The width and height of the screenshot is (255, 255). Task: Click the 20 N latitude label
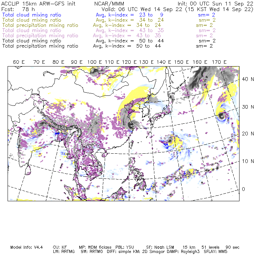tap(248, 134)
